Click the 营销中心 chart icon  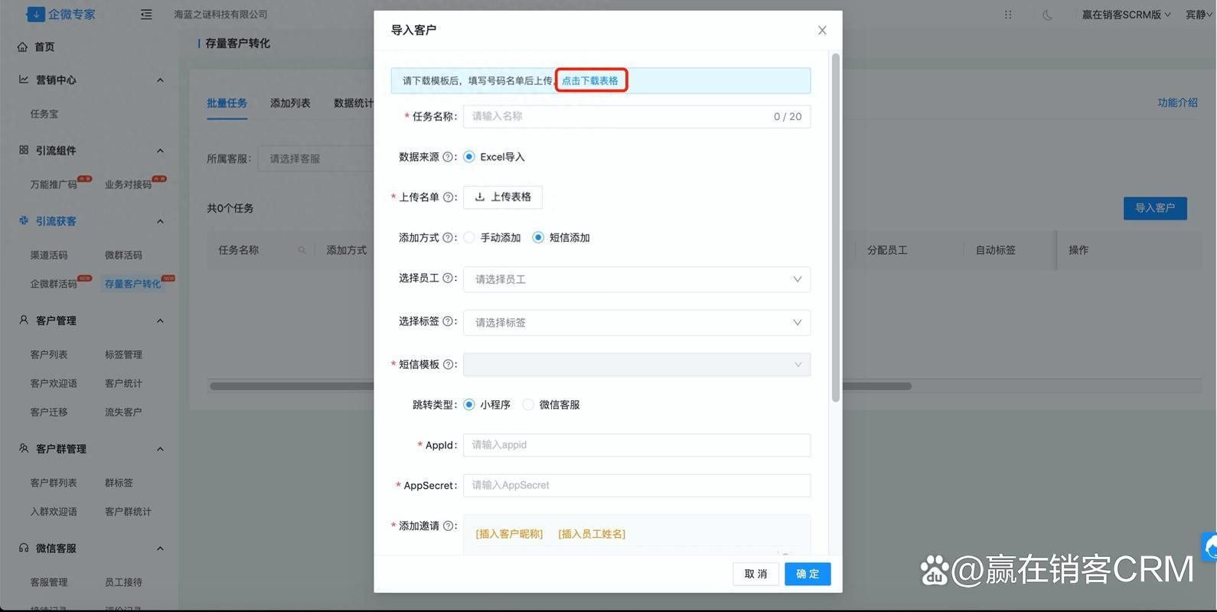tap(24, 80)
